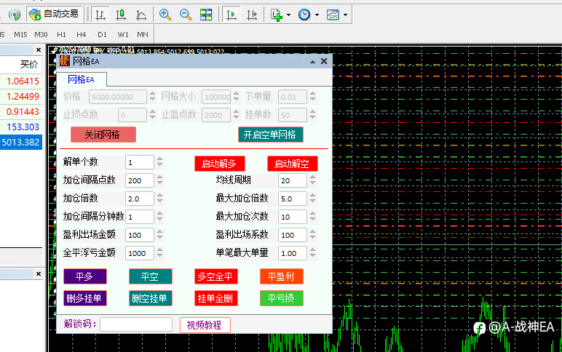Screen dimensions: 562x352
Task: Open the indicators list dropdown arrow
Action: (289, 15)
